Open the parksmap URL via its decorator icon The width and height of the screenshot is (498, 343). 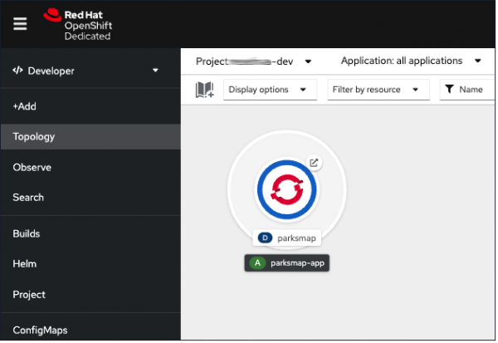pos(314,163)
